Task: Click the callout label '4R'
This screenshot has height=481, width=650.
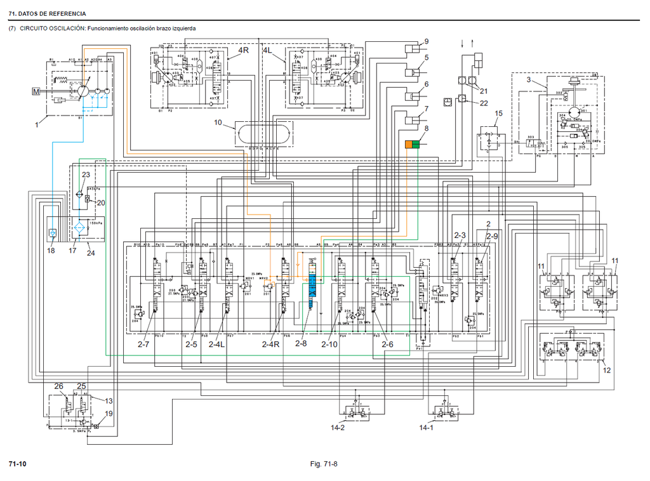Action: (243, 50)
